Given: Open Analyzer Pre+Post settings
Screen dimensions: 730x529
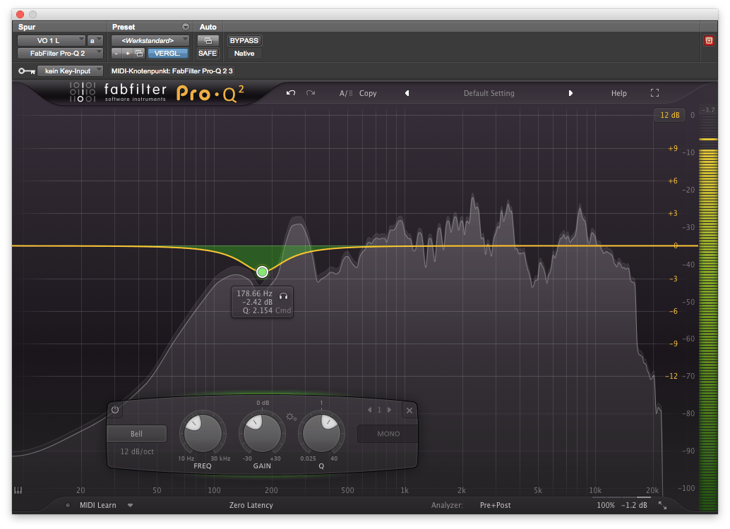Looking at the screenshot, I should click(x=496, y=505).
